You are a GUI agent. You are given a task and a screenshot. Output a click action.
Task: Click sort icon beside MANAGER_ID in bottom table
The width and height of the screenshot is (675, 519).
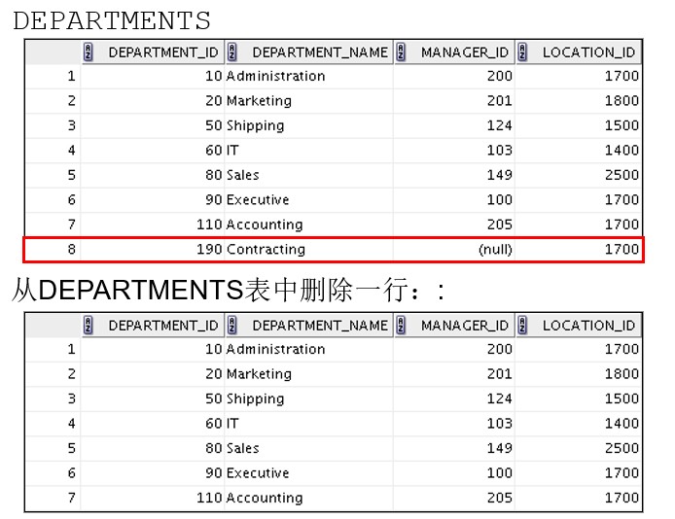click(401, 325)
